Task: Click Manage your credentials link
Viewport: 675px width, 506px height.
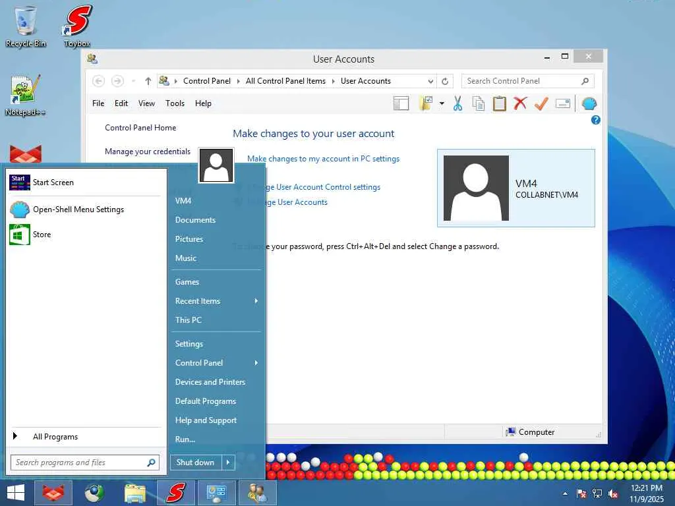Action: click(x=147, y=152)
